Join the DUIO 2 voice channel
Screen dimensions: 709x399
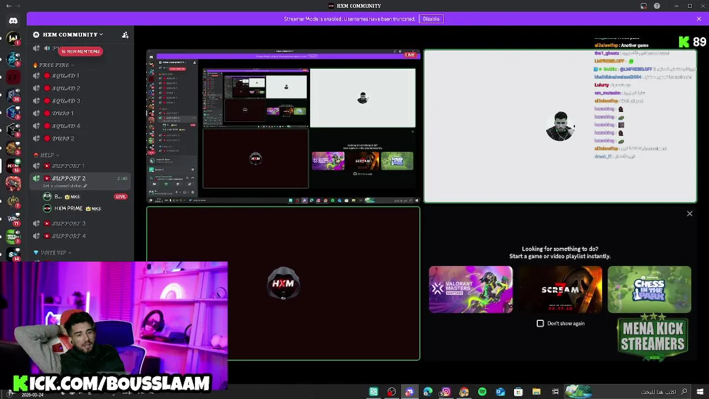(x=81, y=139)
